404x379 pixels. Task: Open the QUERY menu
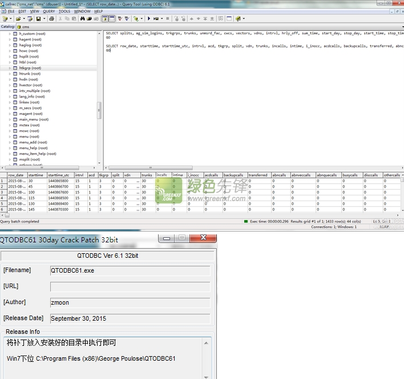[x=49, y=11]
